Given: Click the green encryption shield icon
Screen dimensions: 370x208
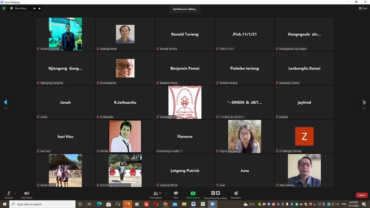Looking at the screenshot, I should pos(4,8).
